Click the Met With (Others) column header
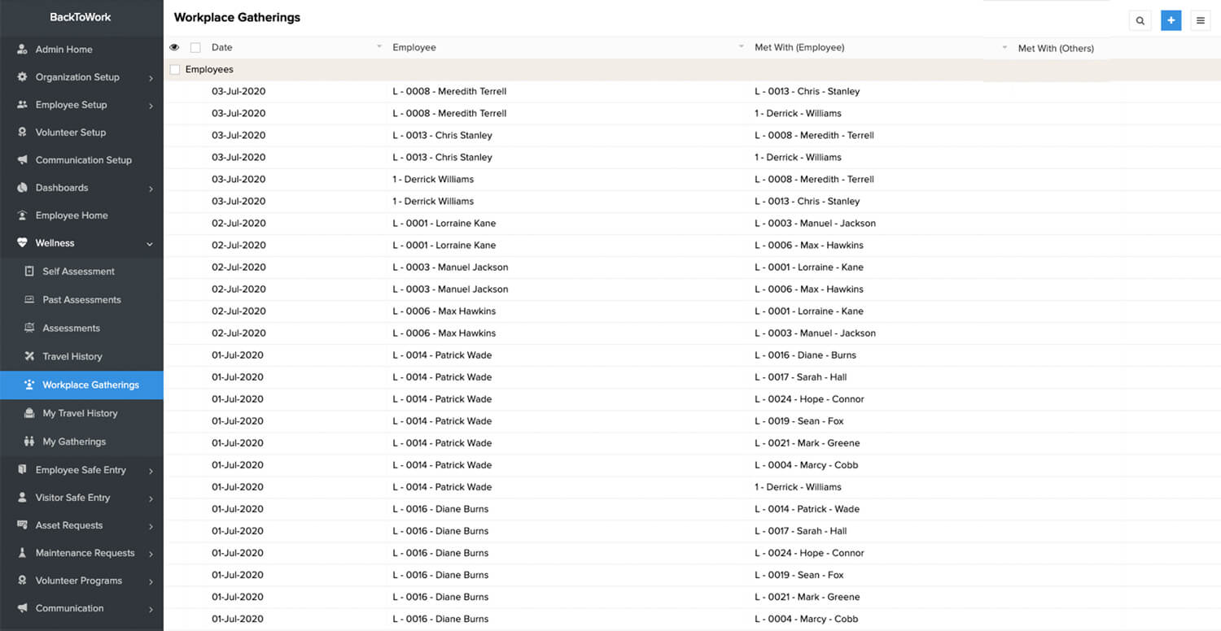Viewport: 1221px width, 631px height. click(1056, 49)
